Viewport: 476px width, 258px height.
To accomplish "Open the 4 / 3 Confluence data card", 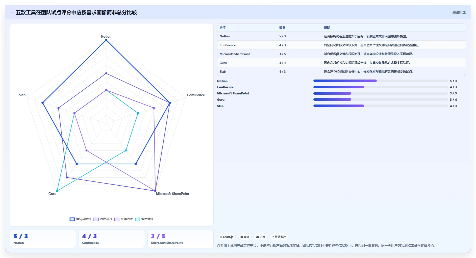I will pyautogui.click(x=112, y=239).
